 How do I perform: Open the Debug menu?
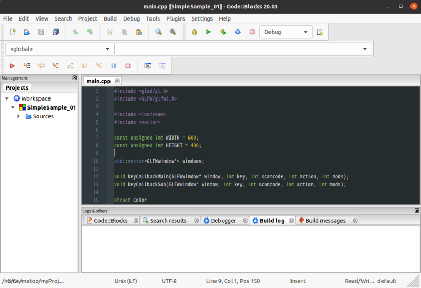(132, 18)
